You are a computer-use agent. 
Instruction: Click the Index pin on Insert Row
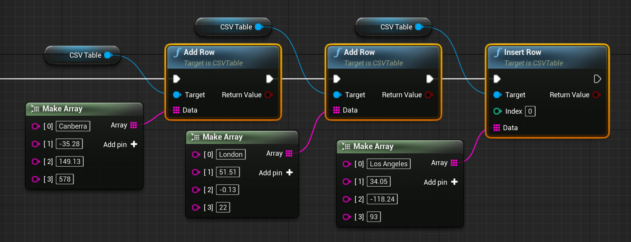(x=497, y=111)
